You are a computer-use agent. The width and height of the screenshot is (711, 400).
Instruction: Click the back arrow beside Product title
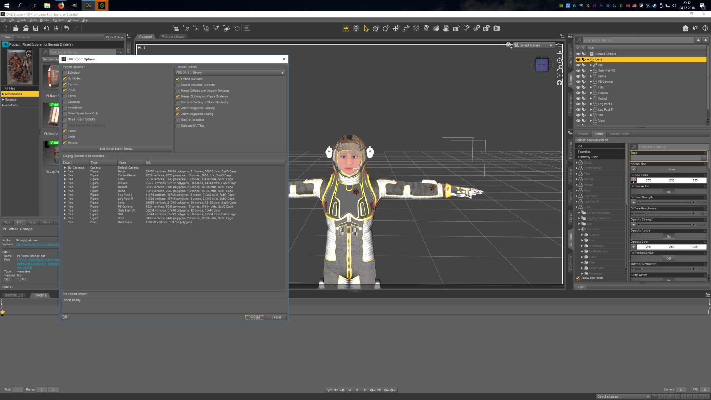click(x=5, y=44)
